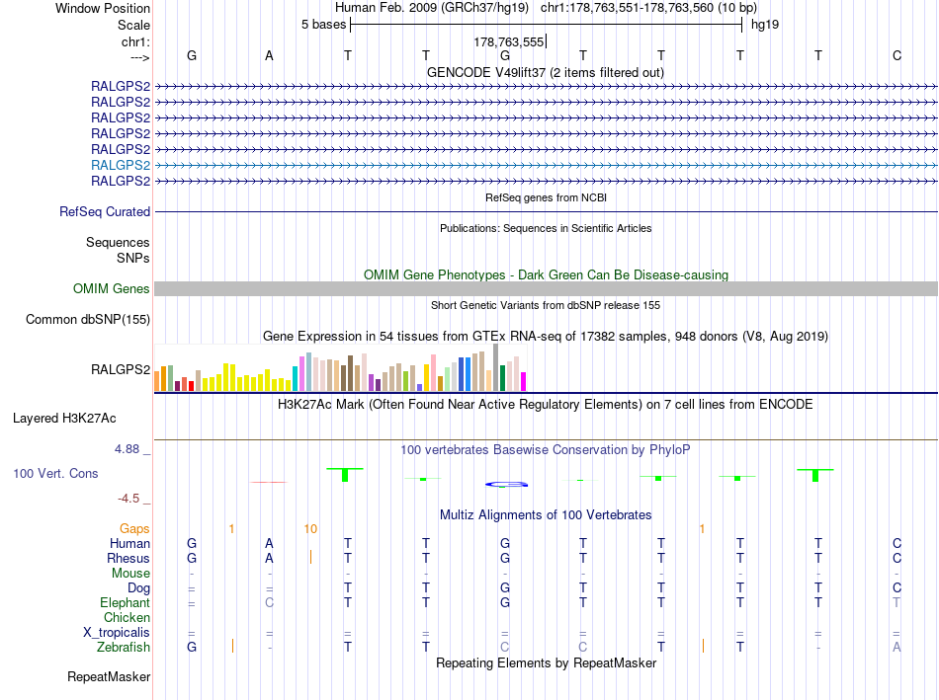The width and height of the screenshot is (939, 700).
Task: Click the tallest gray GTEx expression bar
Action: click(x=495, y=367)
